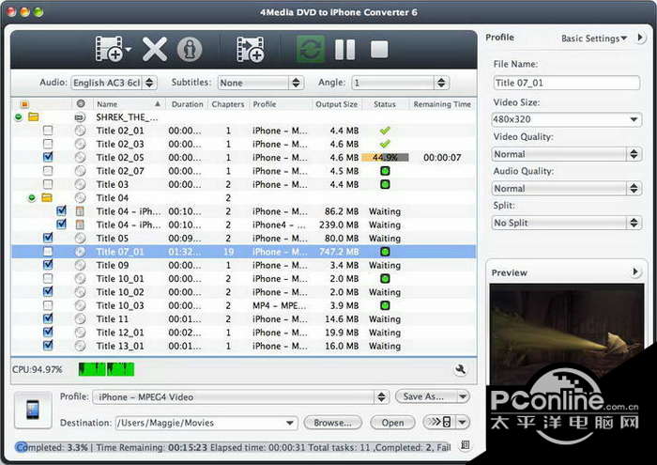The height and width of the screenshot is (465, 657).
Task: Click the status icon of Title 03
Action: [385, 184]
